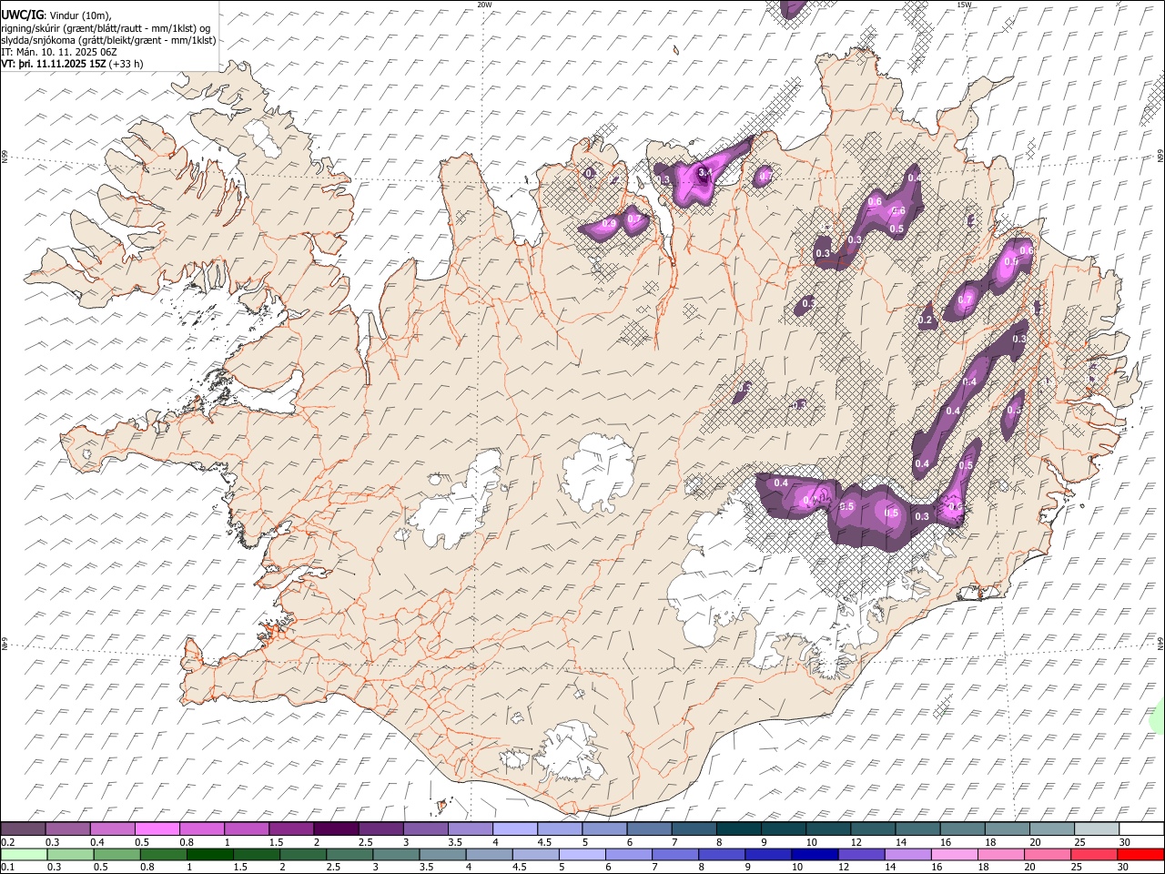Viewport: 1165px width, 874px height.
Task: Click the "20W" longitude label
Action: point(484,5)
